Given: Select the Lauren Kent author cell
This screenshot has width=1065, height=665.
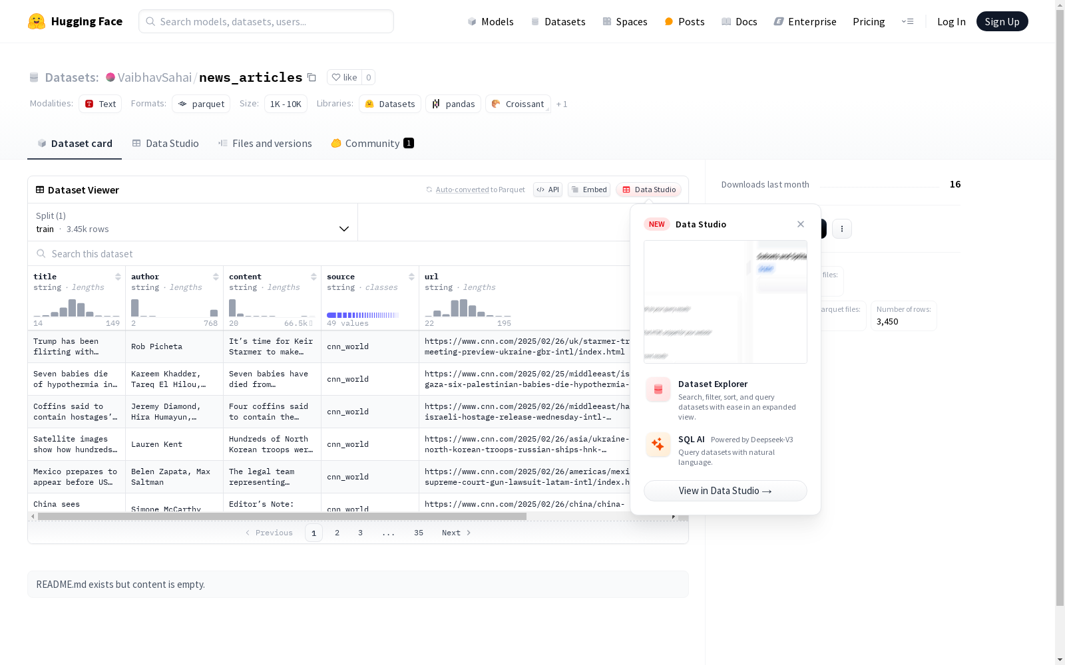Looking at the screenshot, I should 174,444.
